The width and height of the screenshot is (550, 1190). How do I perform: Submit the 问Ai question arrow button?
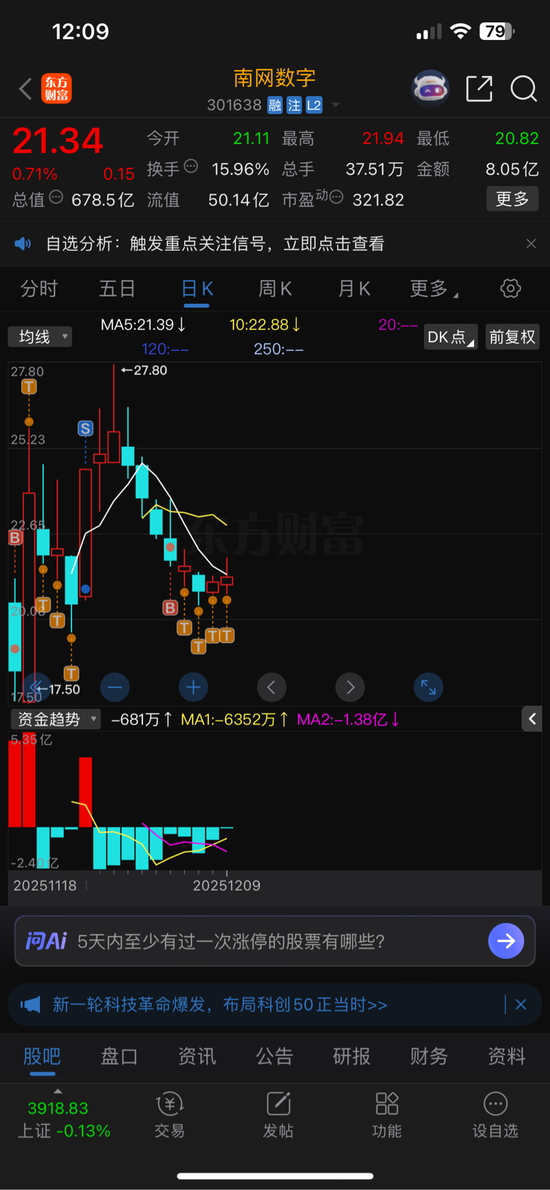pos(506,941)
